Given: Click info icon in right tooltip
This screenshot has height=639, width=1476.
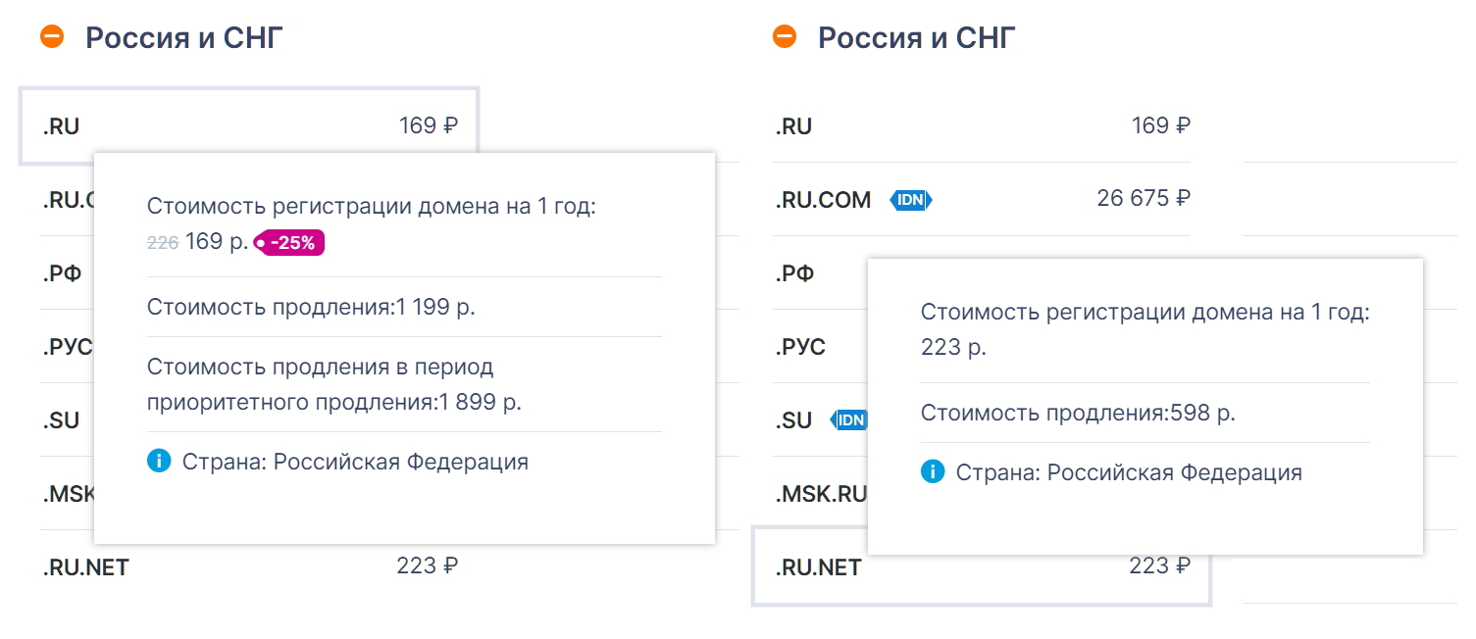Looking at the screenshot, I should pyautogui.click(x=933, y=472).
